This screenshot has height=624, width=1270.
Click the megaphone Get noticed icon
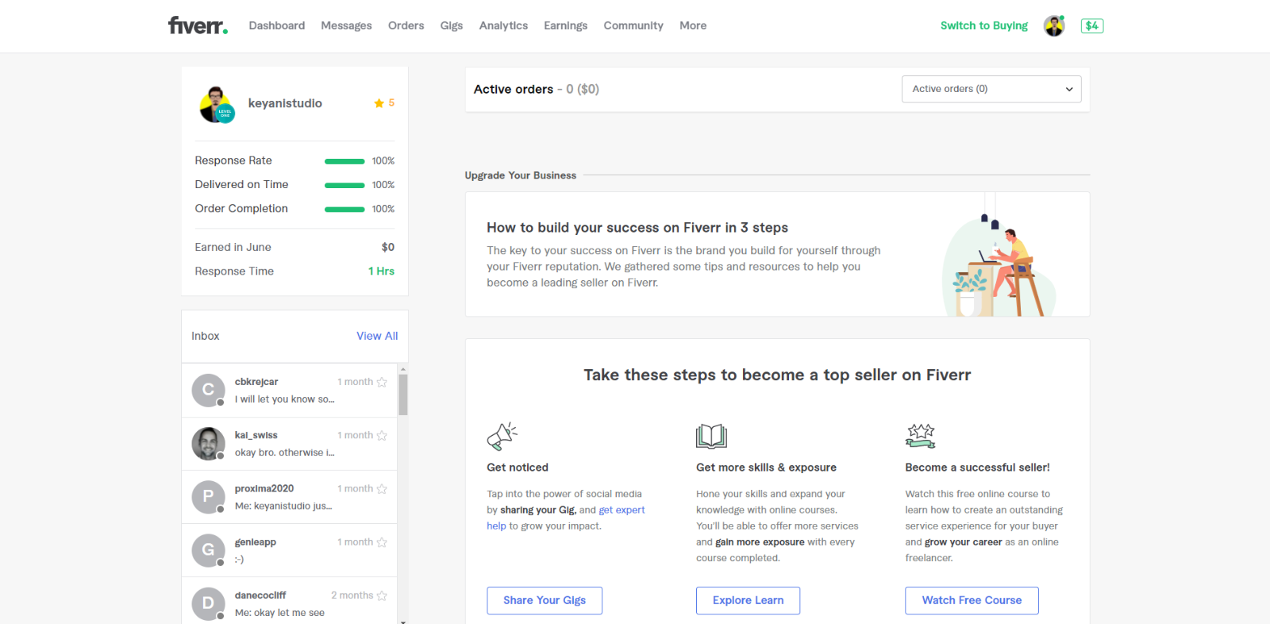pyautogui.click(x=502, y=436)
